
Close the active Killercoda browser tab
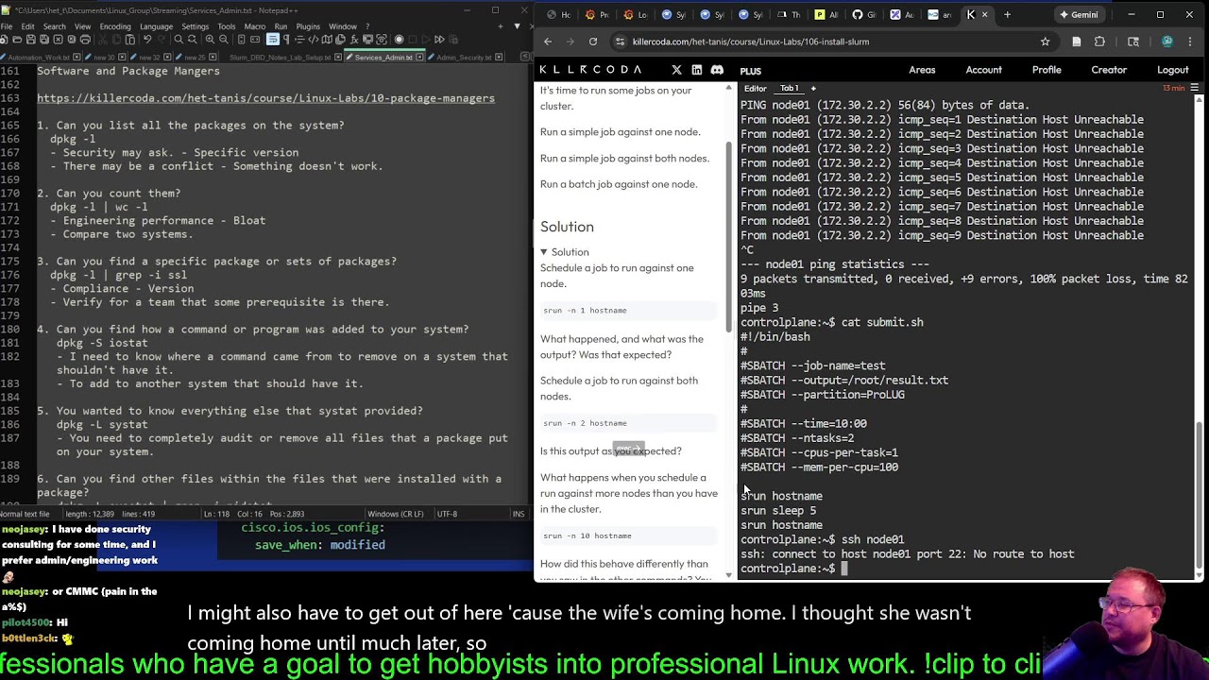984,15
